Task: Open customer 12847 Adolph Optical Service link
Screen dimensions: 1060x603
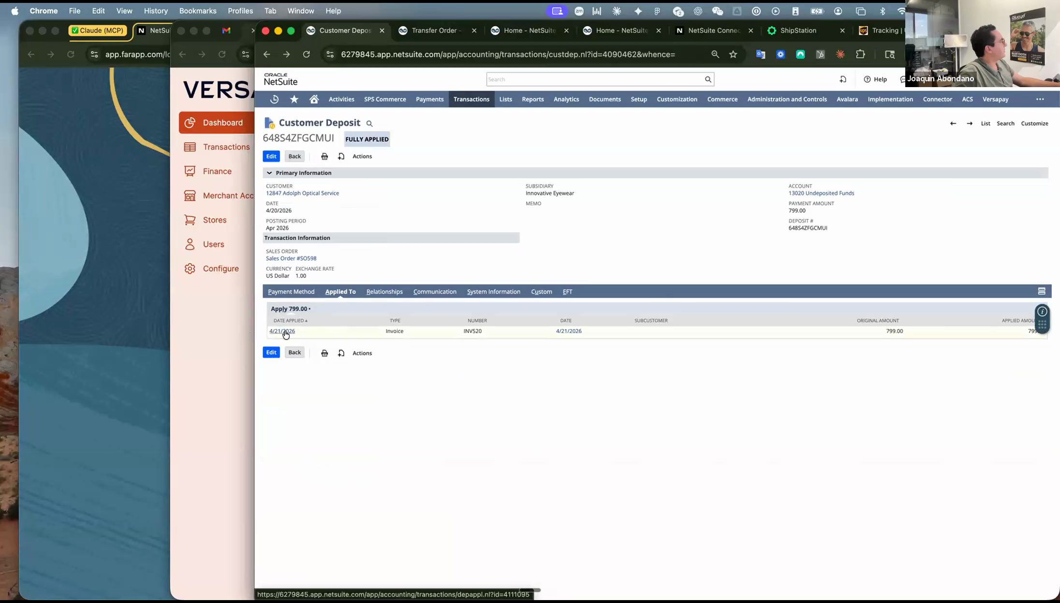Action: coord(302,193)
